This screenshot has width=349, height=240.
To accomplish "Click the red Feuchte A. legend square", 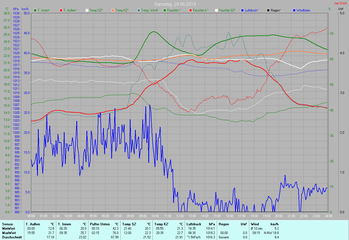I will pyautogui.click(x=190, y=10).
